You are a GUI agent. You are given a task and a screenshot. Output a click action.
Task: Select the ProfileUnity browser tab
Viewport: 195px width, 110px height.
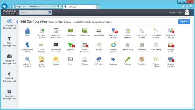pos(79,7)
